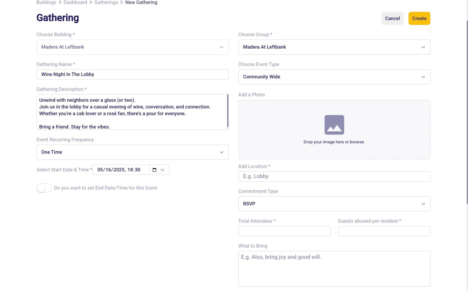Navigate to Dashboard breadcrumb link
This screenshot has height=291, width=468.
tap(75, 2)
